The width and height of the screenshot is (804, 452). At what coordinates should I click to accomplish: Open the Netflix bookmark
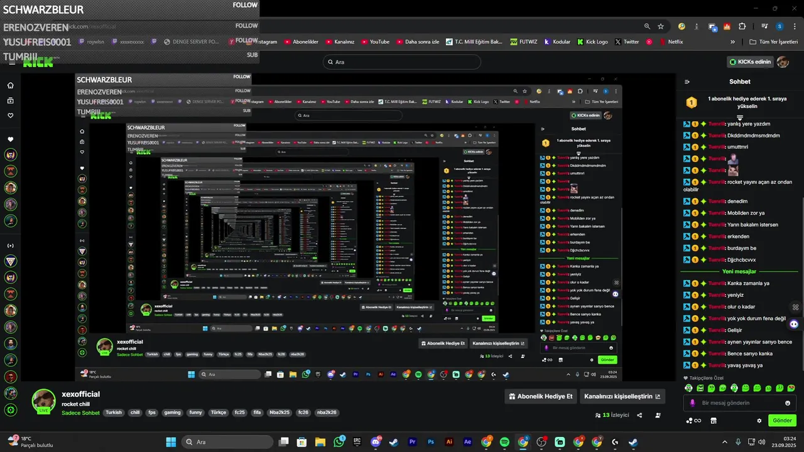(x=671, y=42)
